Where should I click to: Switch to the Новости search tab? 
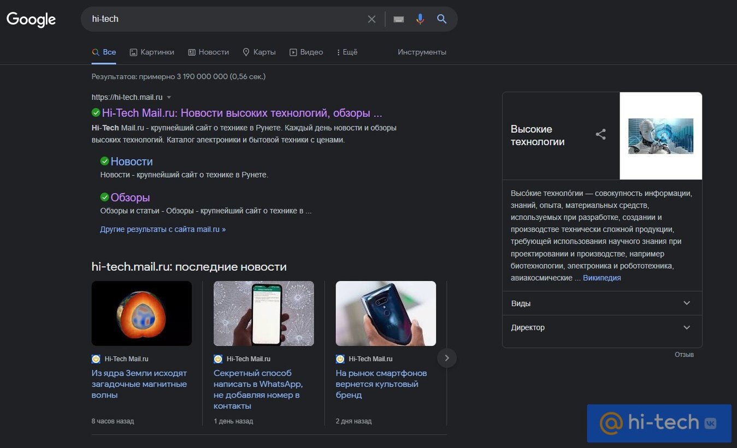[208, 52]
